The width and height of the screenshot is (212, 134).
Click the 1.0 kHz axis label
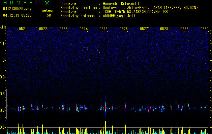[3, 60]
